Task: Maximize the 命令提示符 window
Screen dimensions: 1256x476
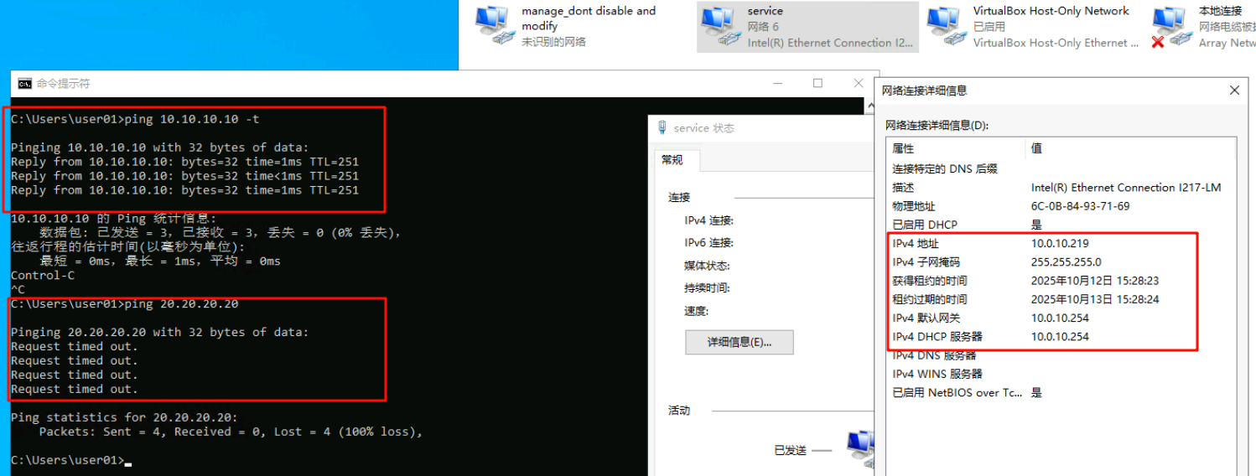Action: [x=817, y=83]
